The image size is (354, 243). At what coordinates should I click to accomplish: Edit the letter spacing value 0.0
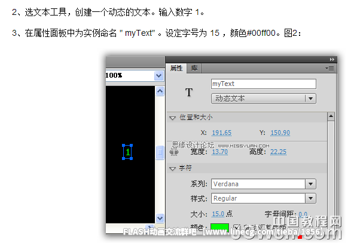[x=303, y=214]
